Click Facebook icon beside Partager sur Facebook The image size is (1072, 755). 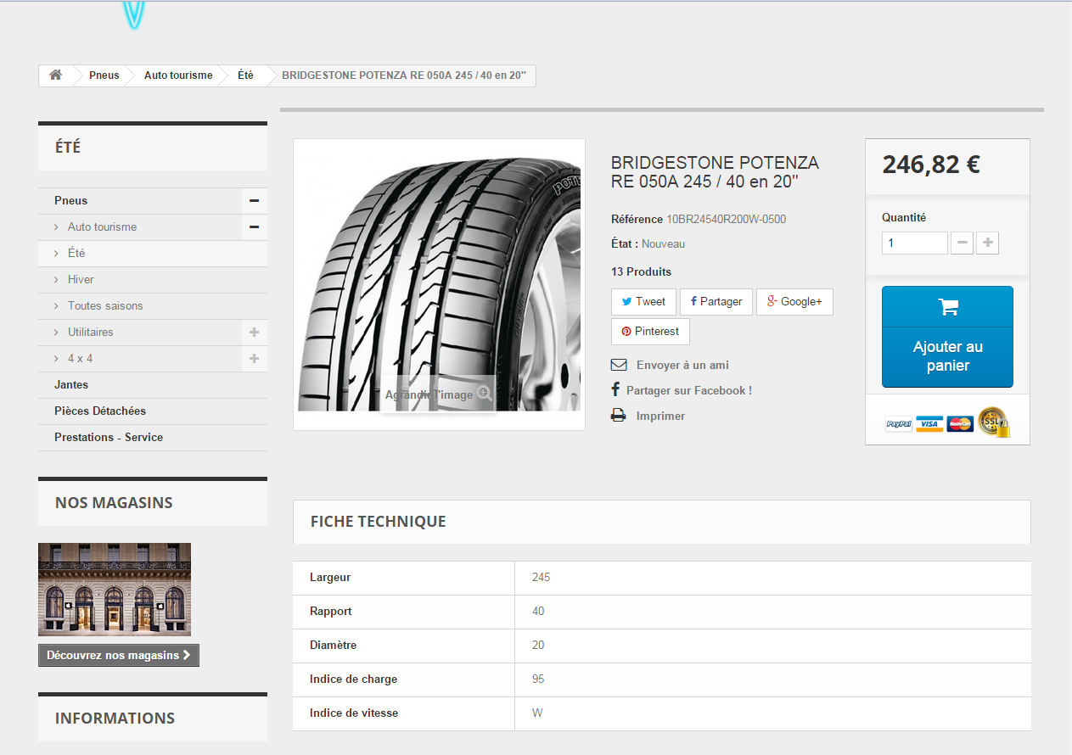615,390
